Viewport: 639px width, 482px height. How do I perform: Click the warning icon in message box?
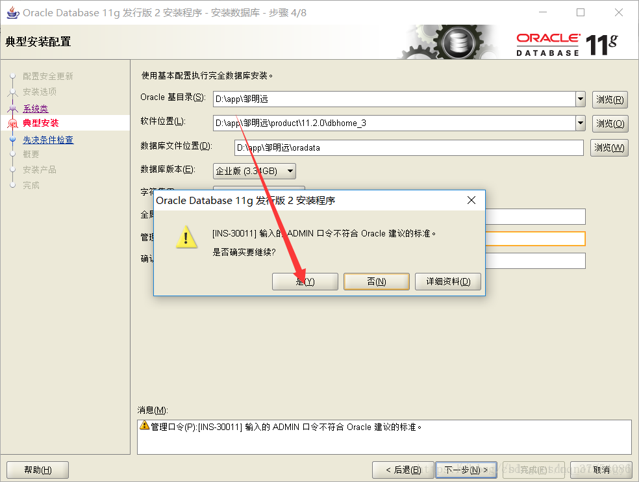[144, 425]
